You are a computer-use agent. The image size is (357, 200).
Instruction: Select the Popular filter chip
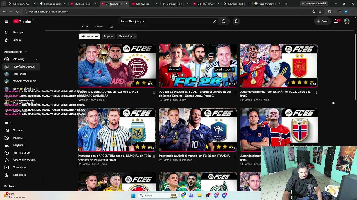click(x=108, y=36)
